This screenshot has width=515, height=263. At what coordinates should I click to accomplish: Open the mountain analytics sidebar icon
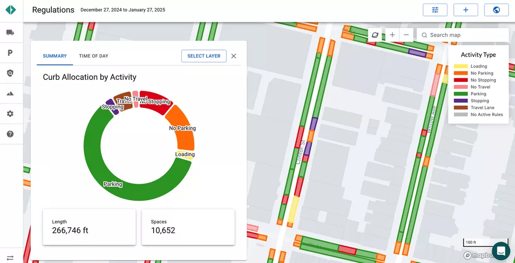10,93
